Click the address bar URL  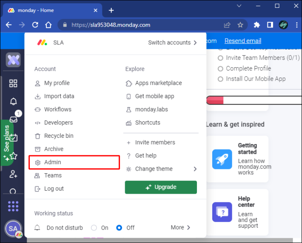(111, 25)
